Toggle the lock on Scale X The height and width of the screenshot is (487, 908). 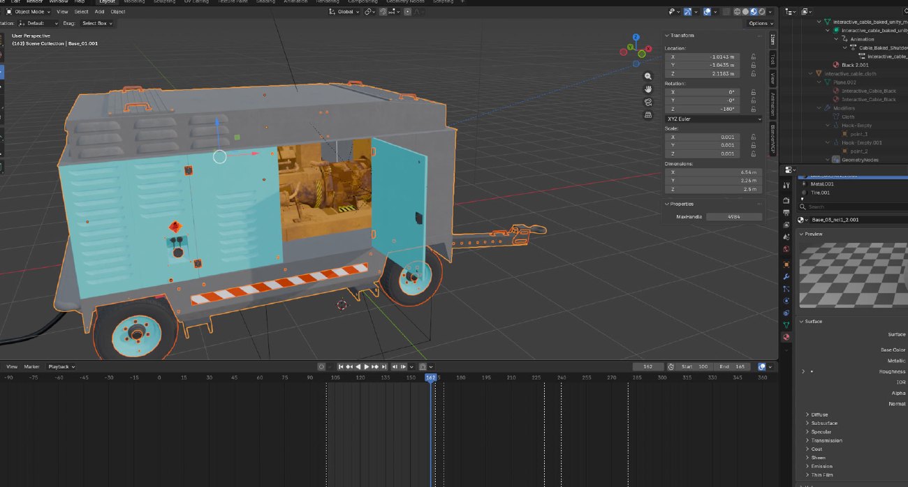point(754,137)
